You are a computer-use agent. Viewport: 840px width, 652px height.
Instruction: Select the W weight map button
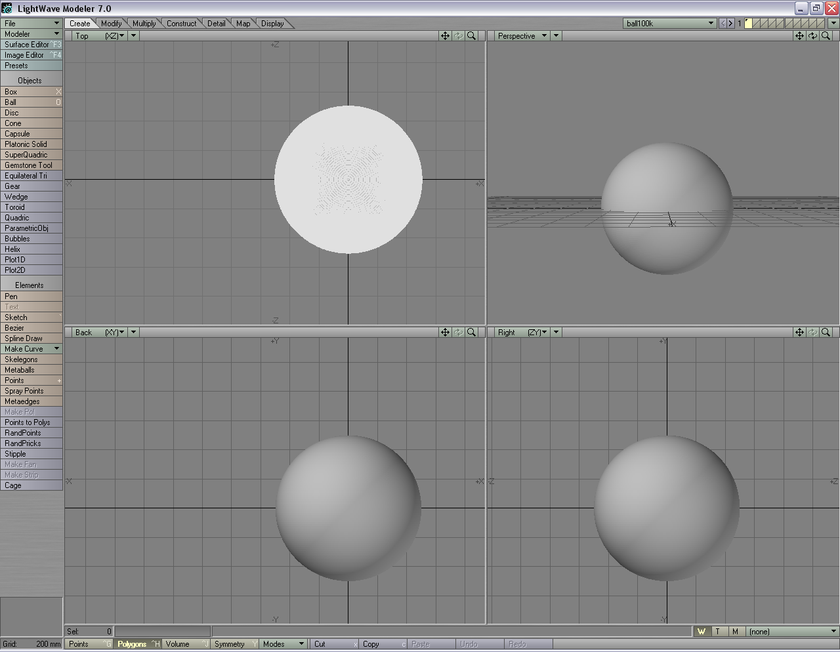(x=702, y=632)
